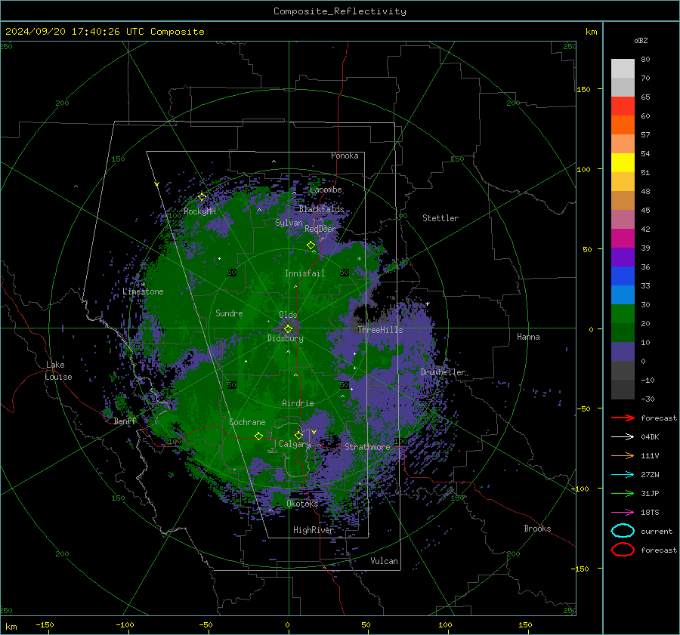680x635 pixels.
Task: Click the Strathmore label
Action: coord(367,447)
